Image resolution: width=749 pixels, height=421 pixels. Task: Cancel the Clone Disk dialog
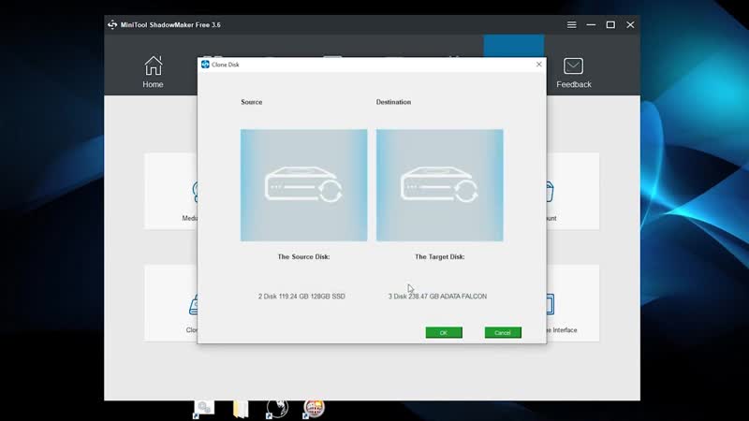point(503,333)
